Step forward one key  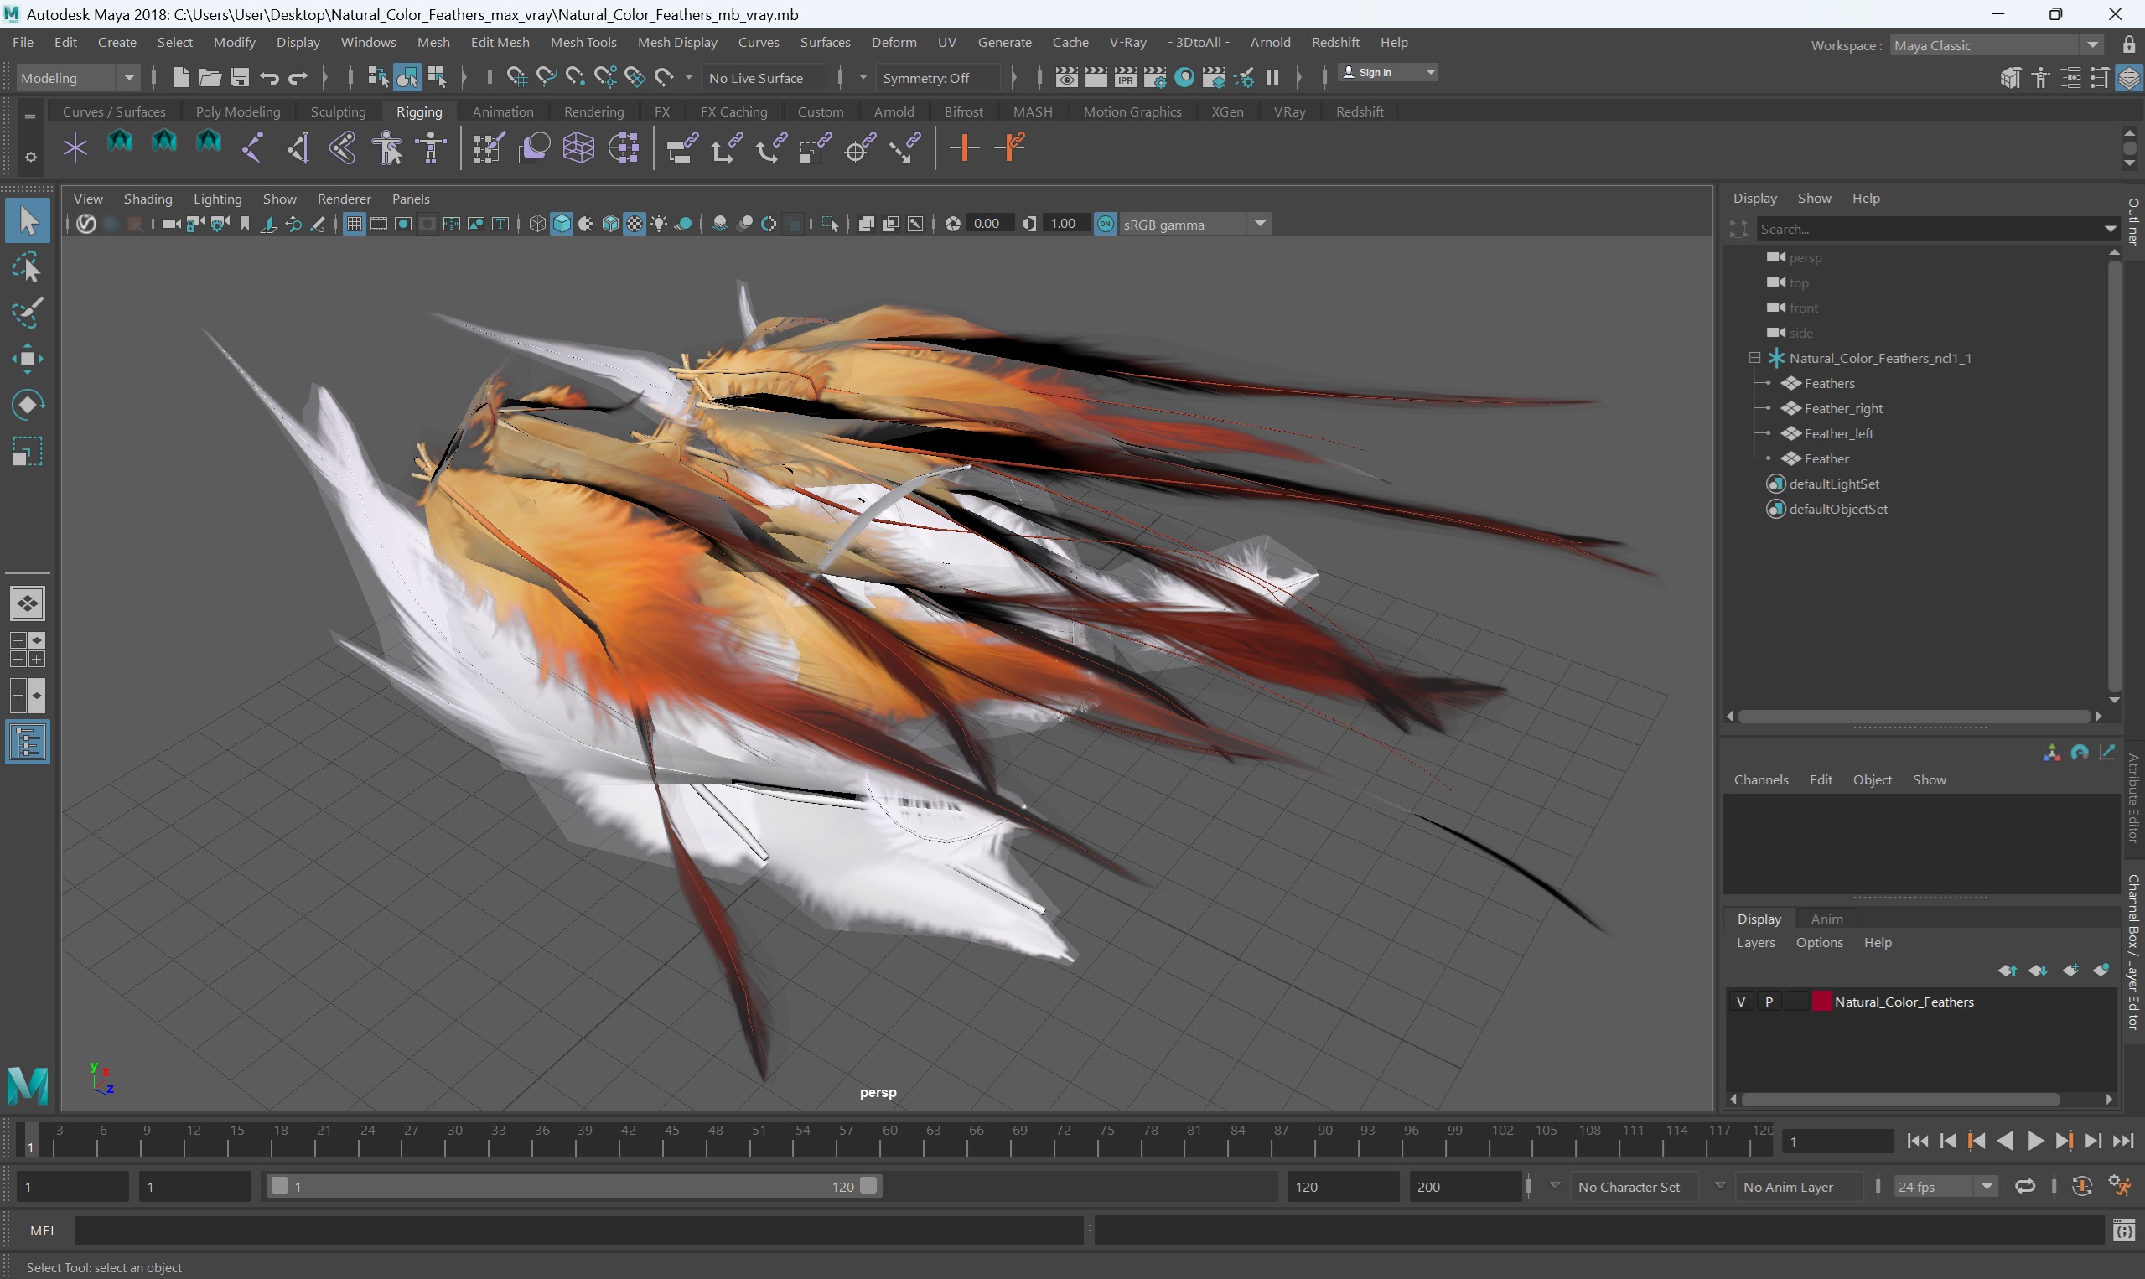click(2065, 1141)
